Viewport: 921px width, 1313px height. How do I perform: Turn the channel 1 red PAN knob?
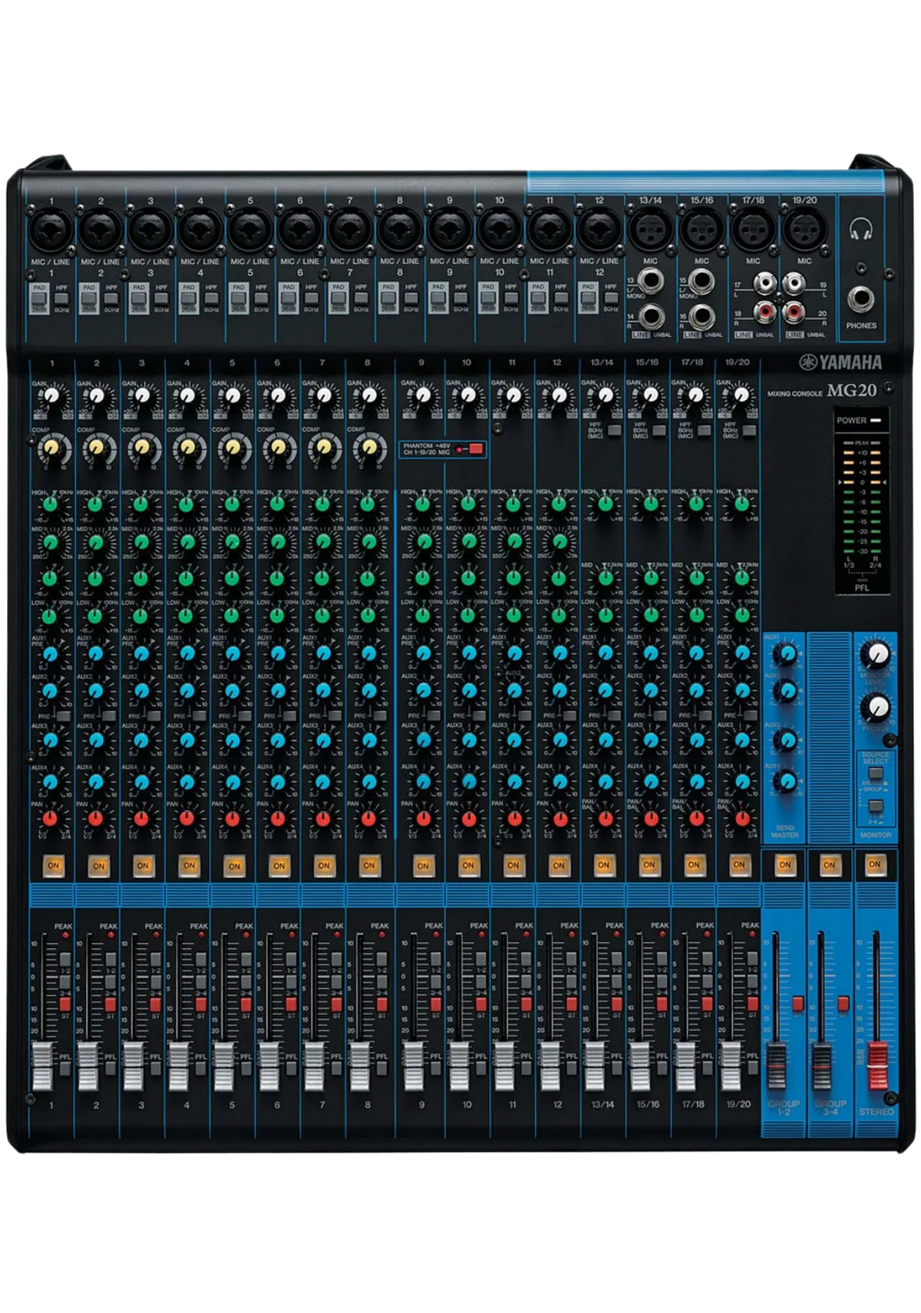[x=51, y=819]
